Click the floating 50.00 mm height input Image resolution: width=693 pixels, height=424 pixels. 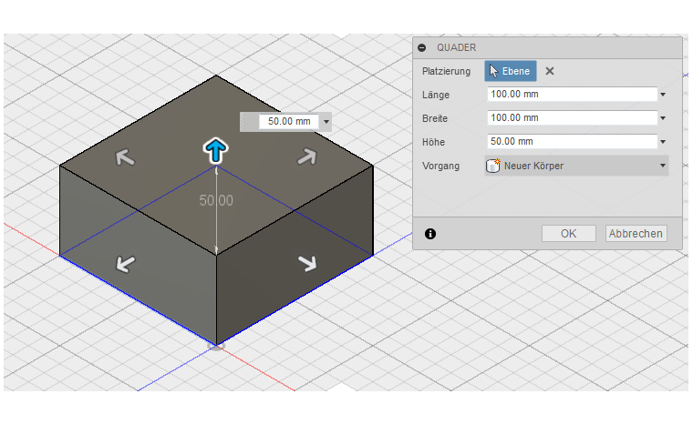click(x=289, y=121)
